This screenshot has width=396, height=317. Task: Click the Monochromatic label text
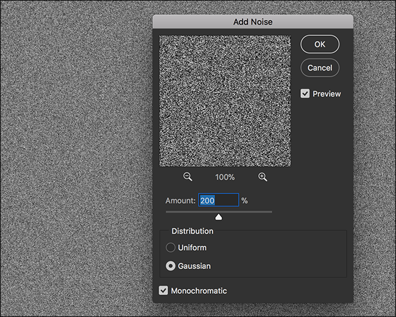point(199,291)
